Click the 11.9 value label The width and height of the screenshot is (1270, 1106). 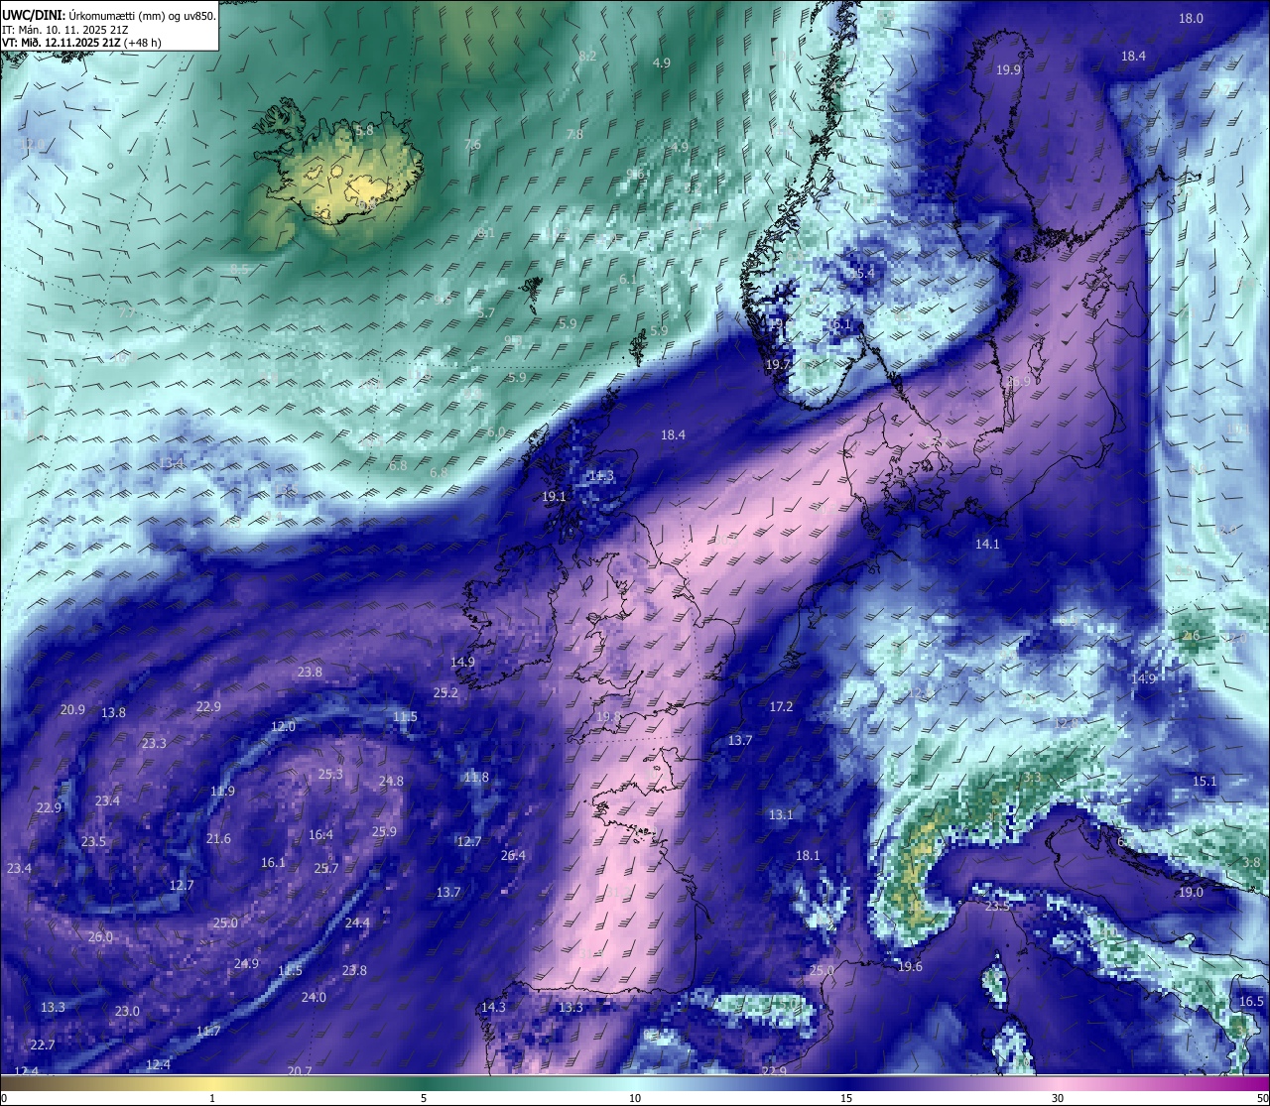tap(222, 791)
